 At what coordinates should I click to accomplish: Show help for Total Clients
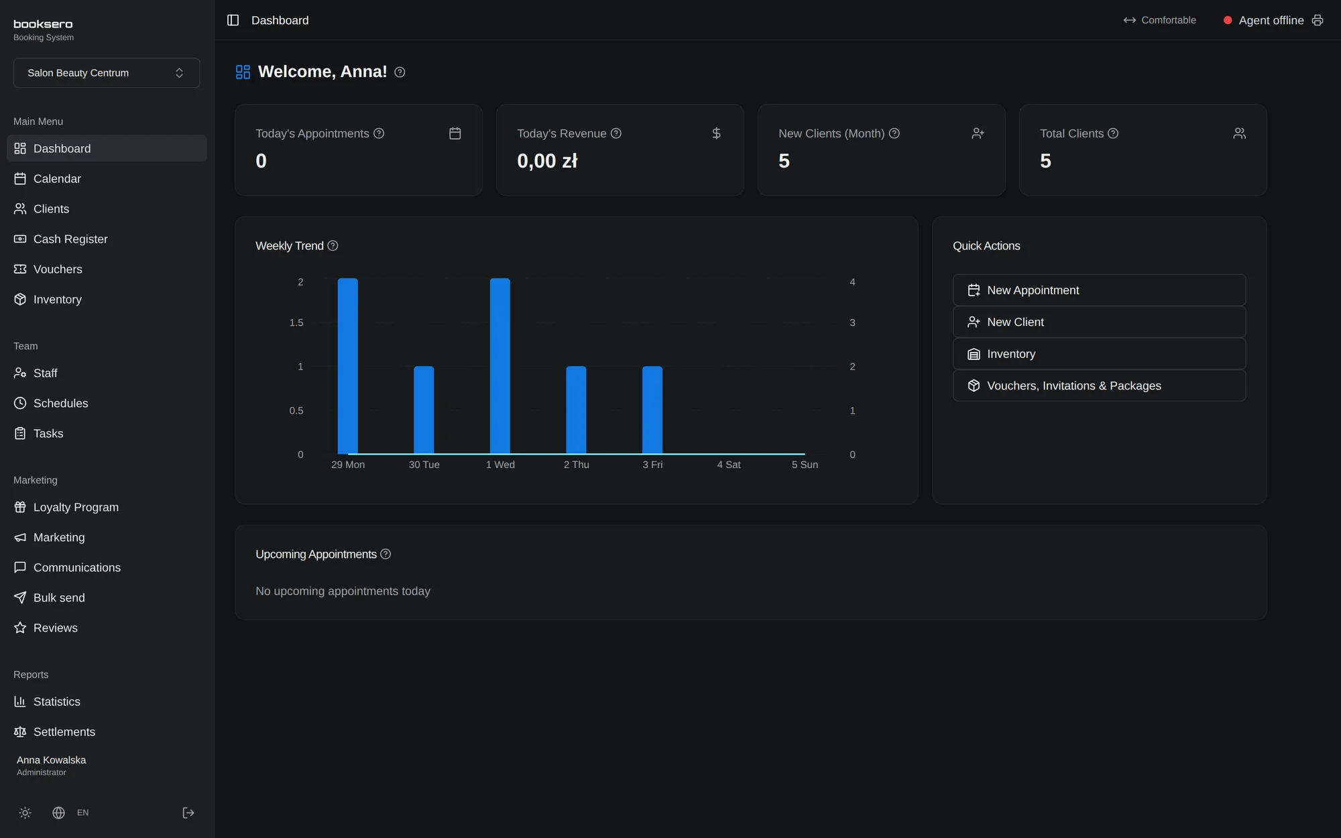1113,133
